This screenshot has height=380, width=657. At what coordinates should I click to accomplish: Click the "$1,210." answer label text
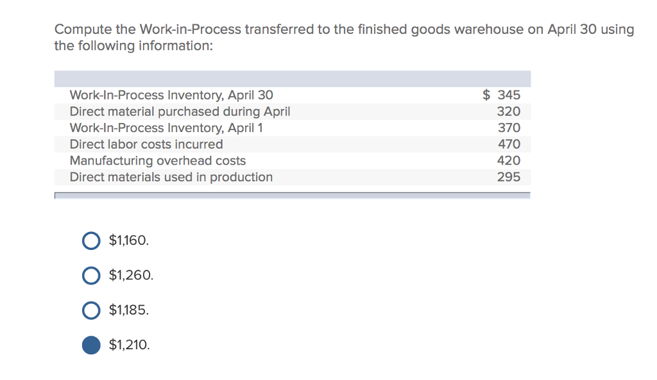(x=130, y=345)
